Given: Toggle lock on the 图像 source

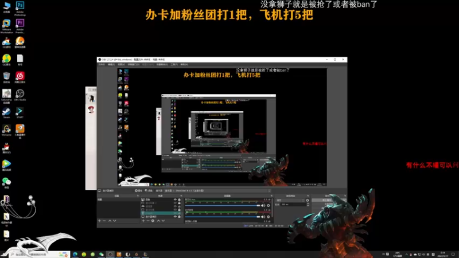Looking at the screenshot, I should coord(180,200).
